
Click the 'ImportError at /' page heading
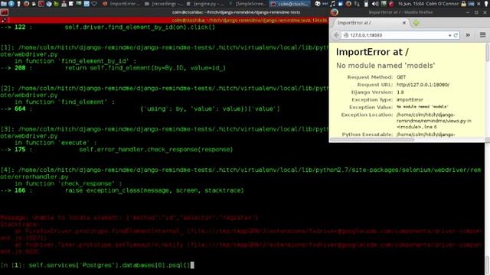point(372,52)
